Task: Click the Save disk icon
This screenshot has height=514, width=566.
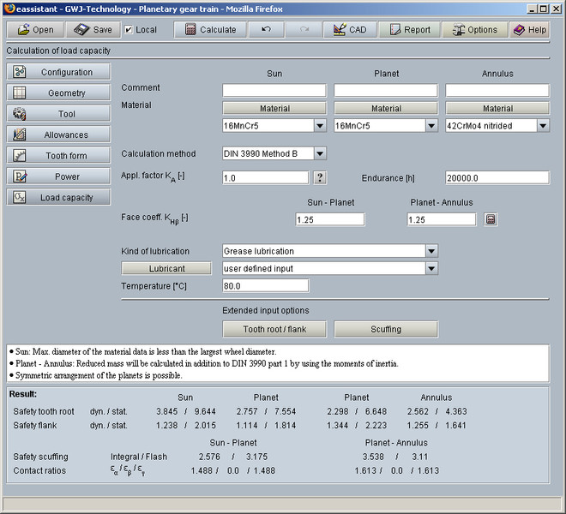Action: pyautogui.click(x=82, y=29)
